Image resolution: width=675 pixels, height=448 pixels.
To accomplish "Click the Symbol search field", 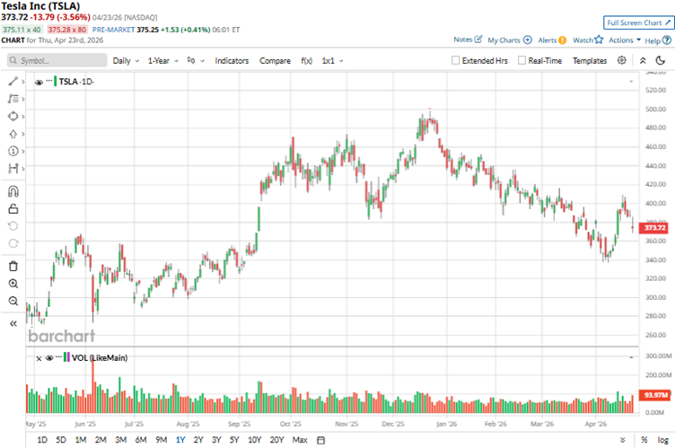I will click(x=54, y=61).
